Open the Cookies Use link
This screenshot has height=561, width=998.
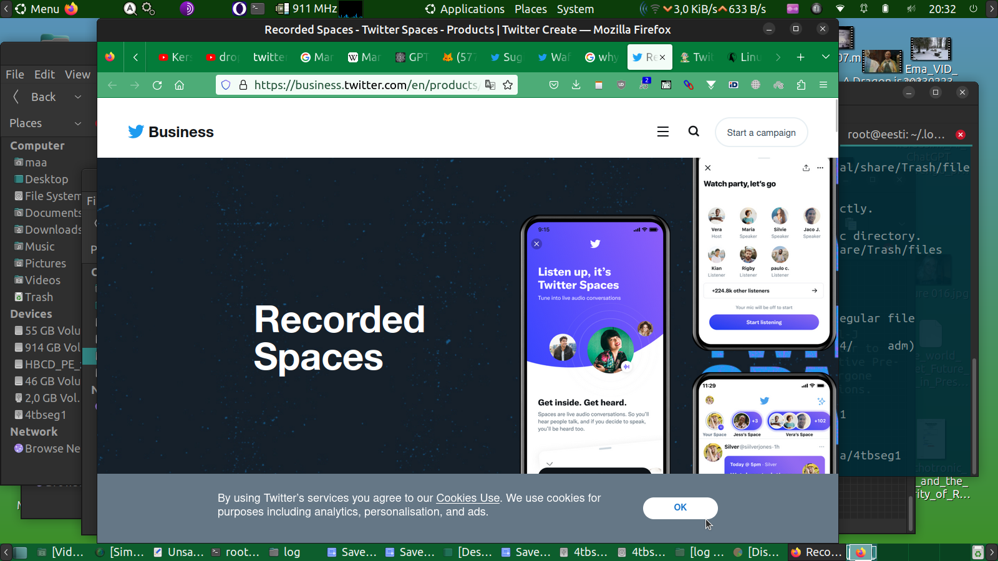tap(468, 498)
